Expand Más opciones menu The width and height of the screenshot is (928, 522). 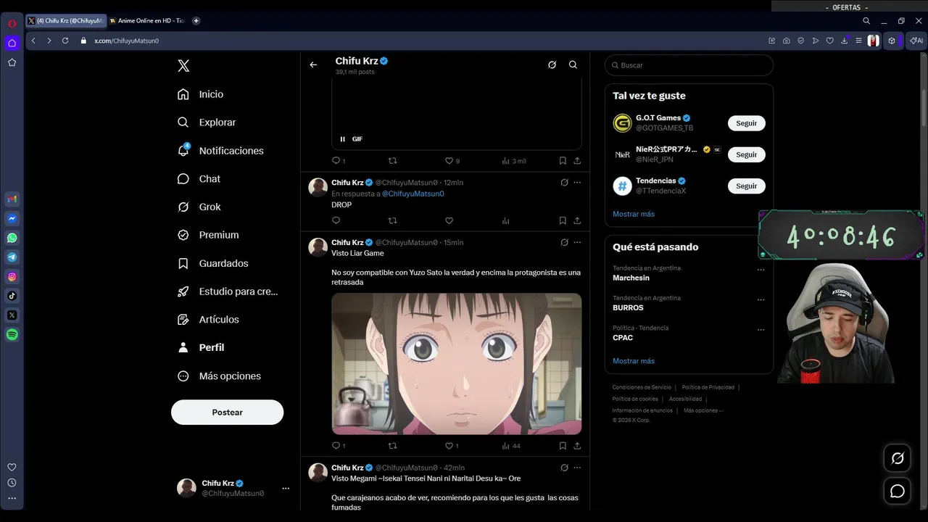point(219,376)
